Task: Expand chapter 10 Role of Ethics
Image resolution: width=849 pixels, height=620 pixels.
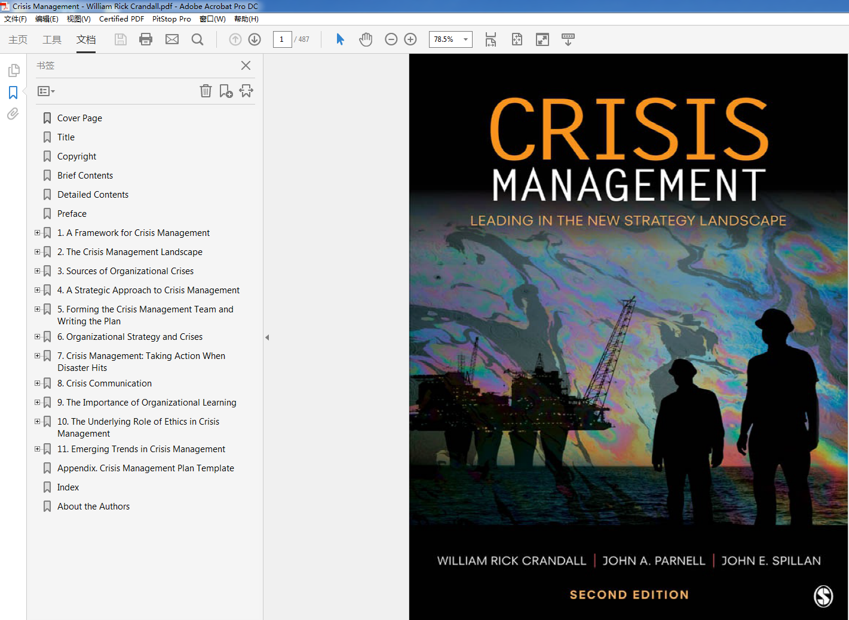Action: [37, 422]
